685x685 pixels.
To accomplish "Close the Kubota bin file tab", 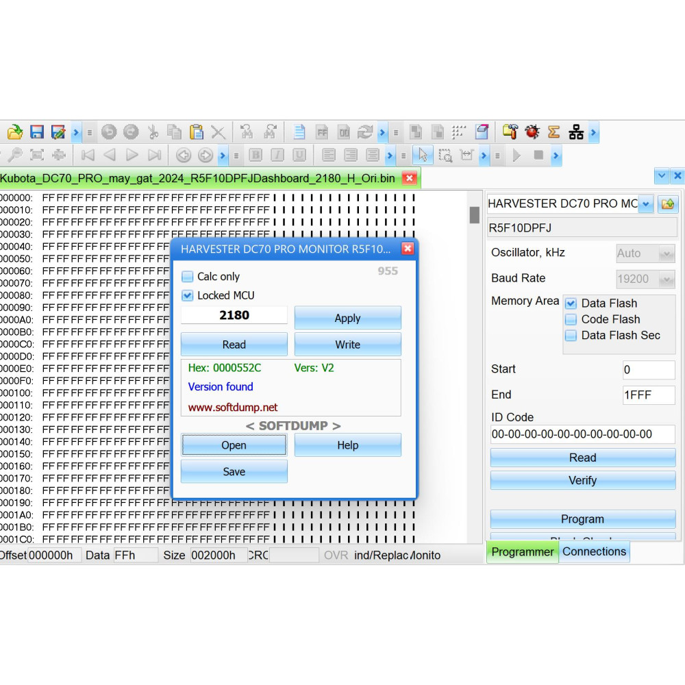I will (410, 178).
